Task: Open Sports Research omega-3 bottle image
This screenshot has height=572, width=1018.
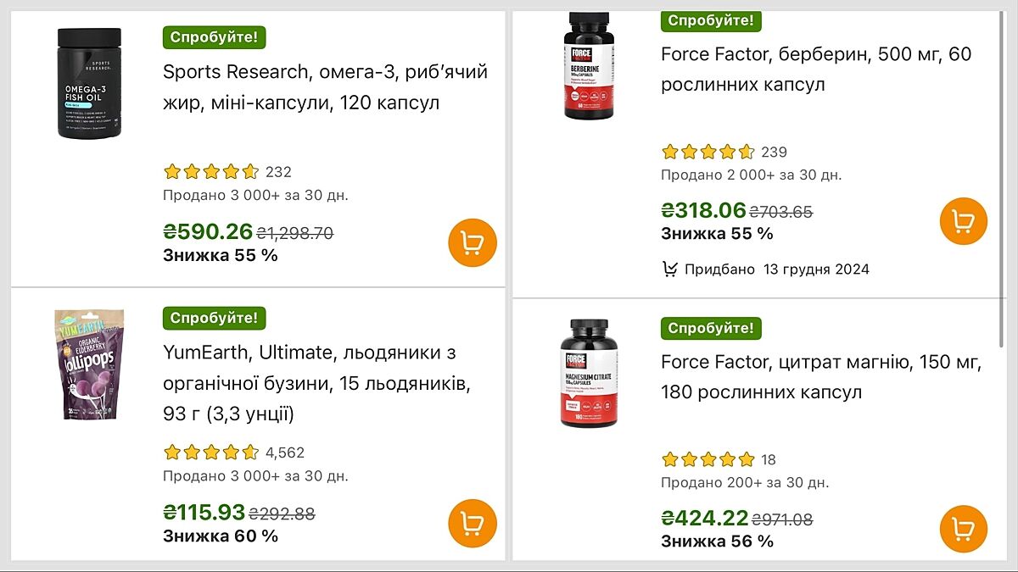Action: click(89, 83)
